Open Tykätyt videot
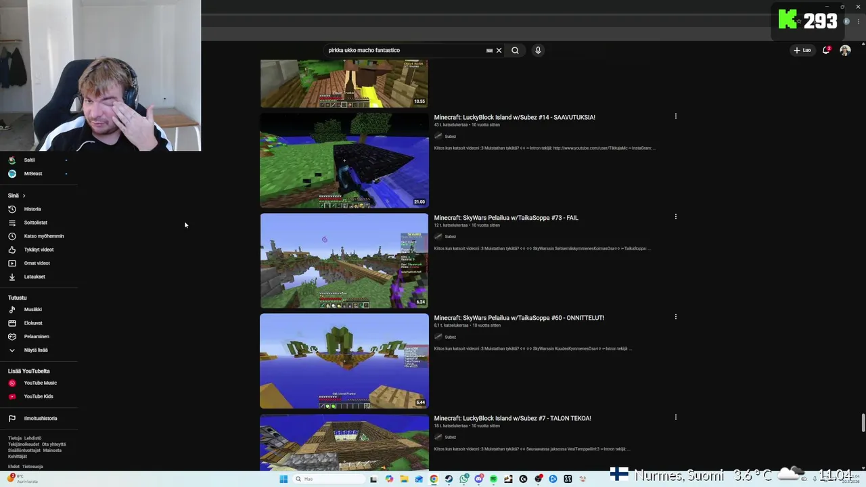 point(39,250)
